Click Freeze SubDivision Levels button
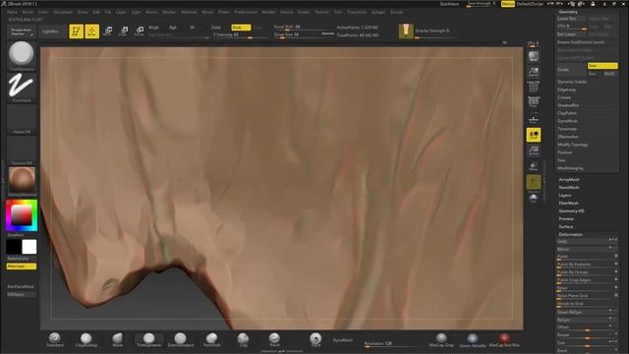 pyautogui.click(x=581, y=42)
